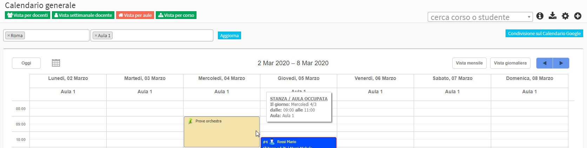The image size is (587, 148).
Task: Open the Prove orchestra event
Action: 222,132
